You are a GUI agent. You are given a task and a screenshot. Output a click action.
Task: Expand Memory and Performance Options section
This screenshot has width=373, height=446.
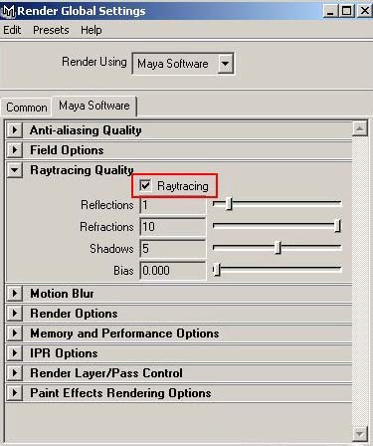15,334
